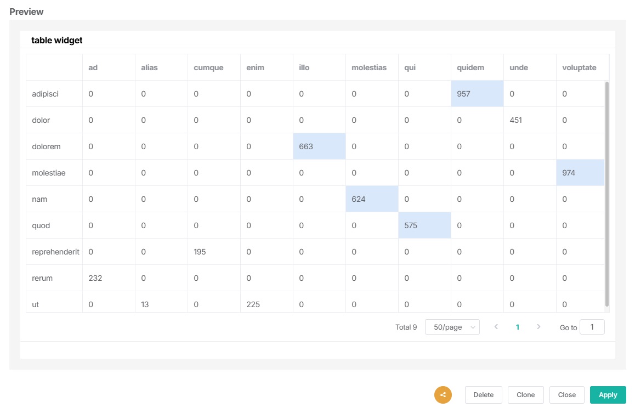Select page number 1 in pagination
635x413 pixels.
(x=517, y=327)
